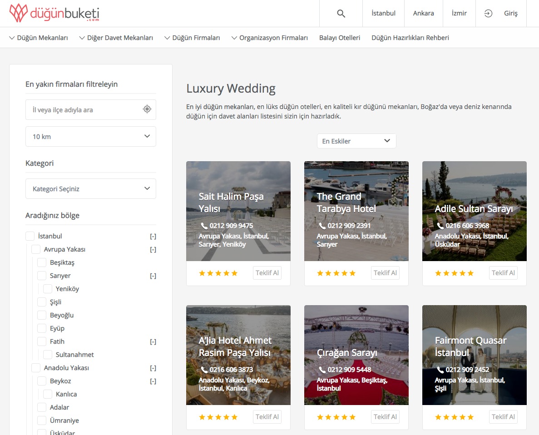Click star rating of A'jia Hotel card
The image size is (539, 435).
(218, 417)
